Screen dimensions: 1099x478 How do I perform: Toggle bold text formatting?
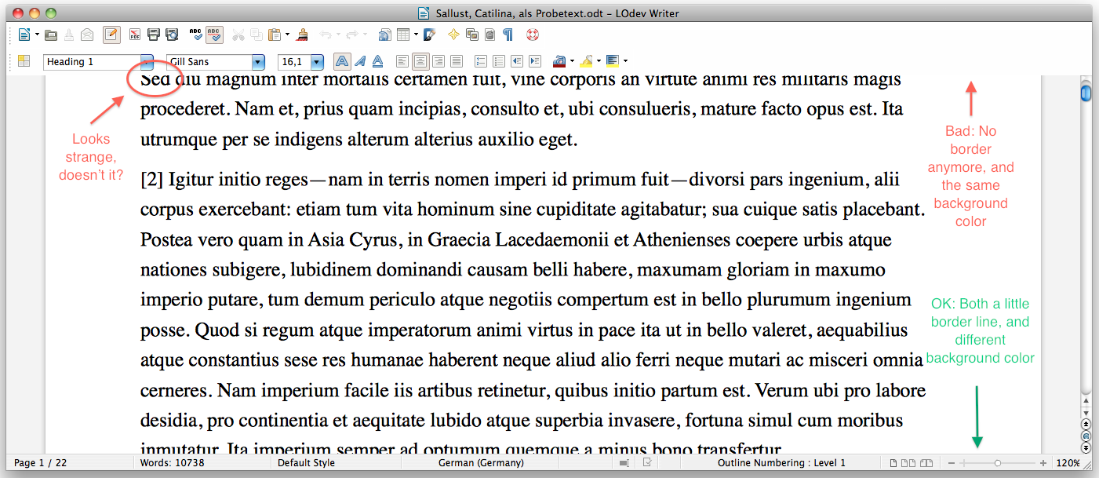pos(342,61)
